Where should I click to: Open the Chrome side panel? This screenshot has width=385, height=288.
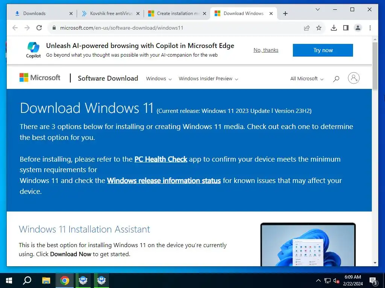point(346,28)
